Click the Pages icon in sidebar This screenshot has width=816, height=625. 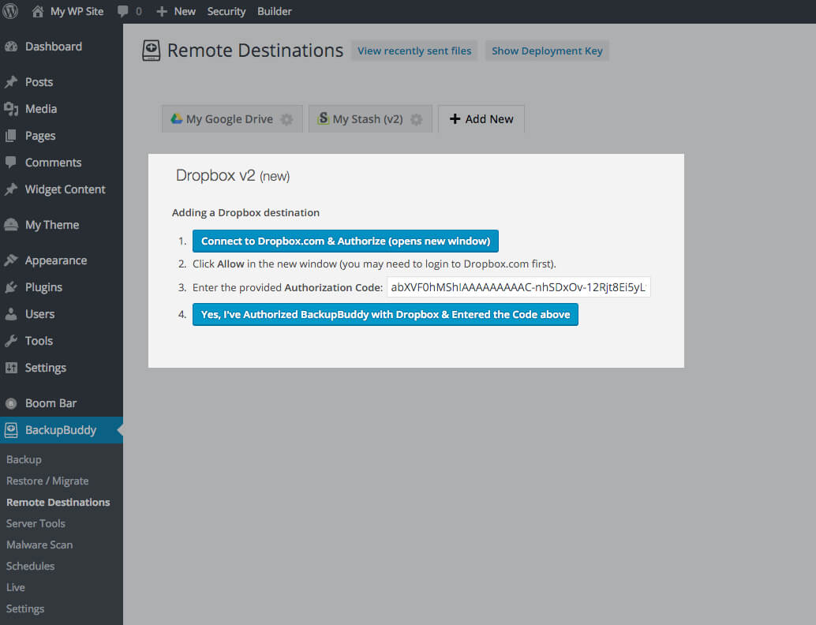(11, 136)
